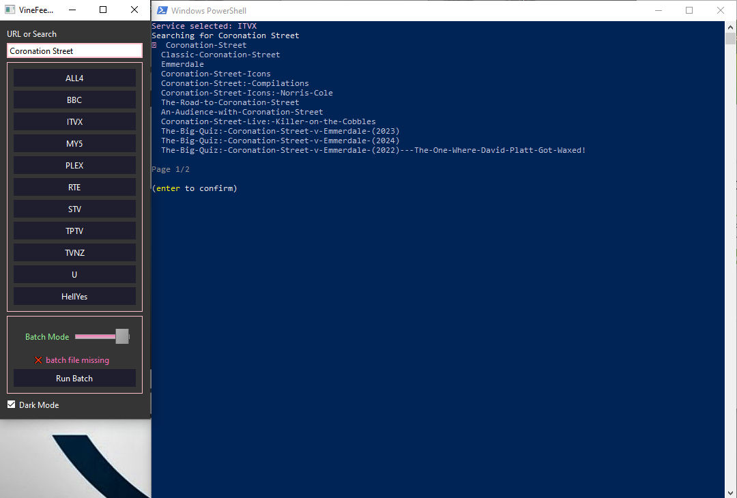Screen dimensions: 737x498
Task: Close the VineFeeder window
Action: point(134,10)
